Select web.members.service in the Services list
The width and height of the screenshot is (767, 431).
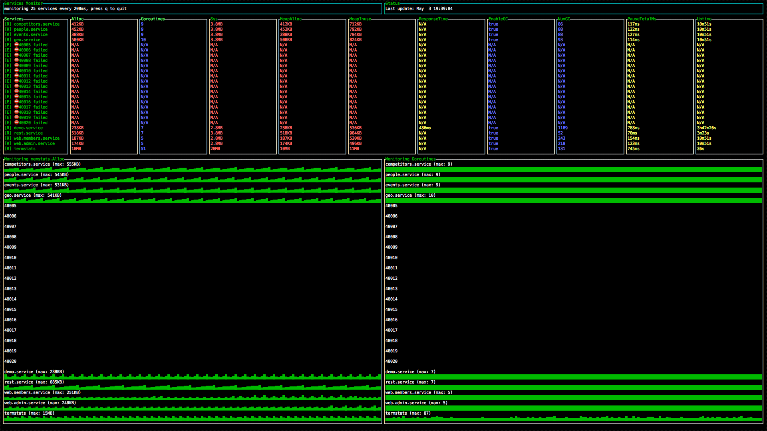36,138
